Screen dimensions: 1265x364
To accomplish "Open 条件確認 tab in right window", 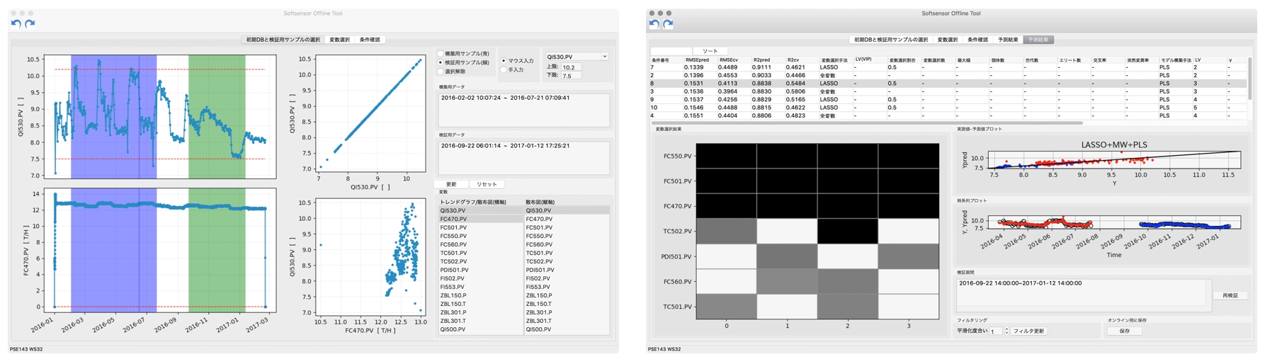I will click(977, 40).
